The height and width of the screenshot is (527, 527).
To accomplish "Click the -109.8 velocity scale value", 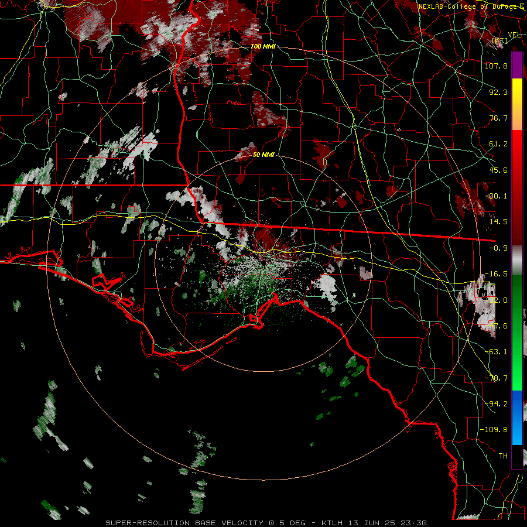I will pos(494,430).
